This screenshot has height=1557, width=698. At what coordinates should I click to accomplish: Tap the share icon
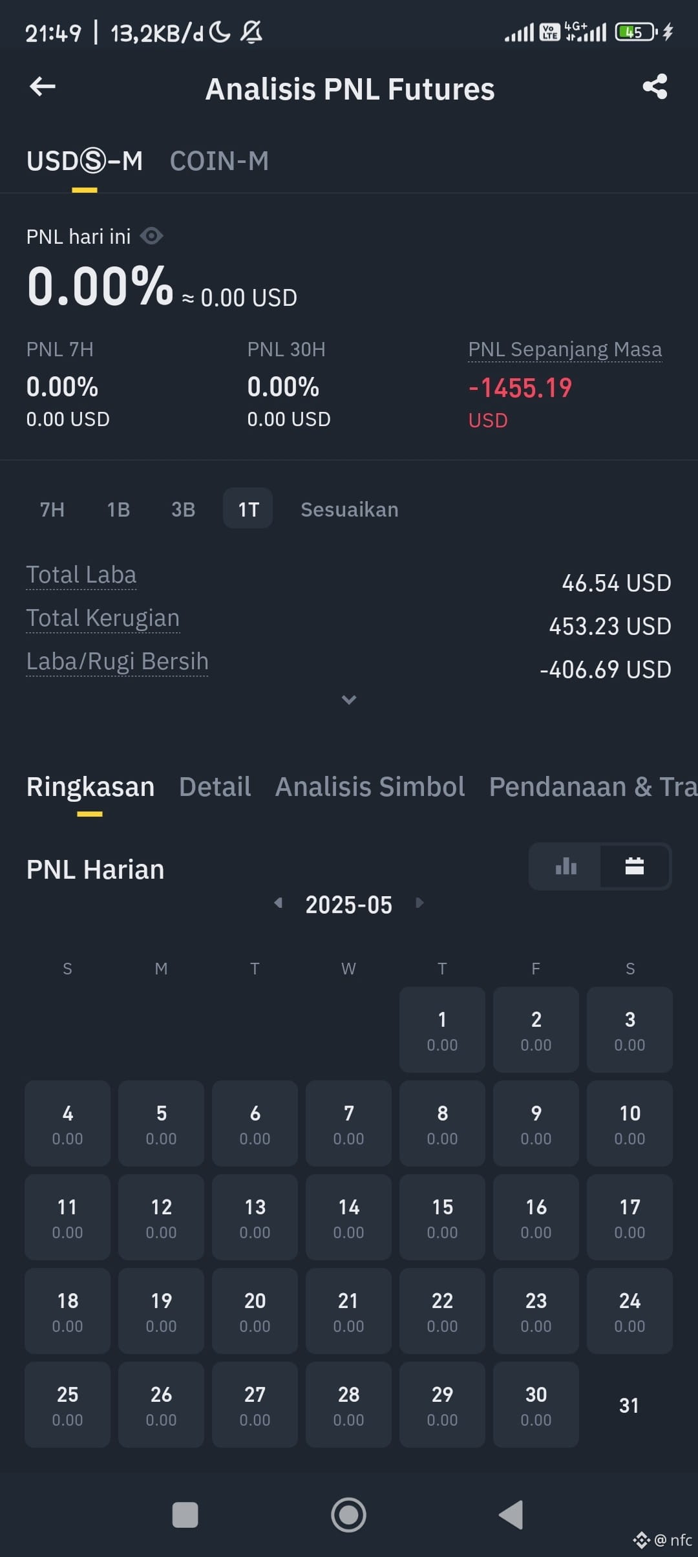655,87
